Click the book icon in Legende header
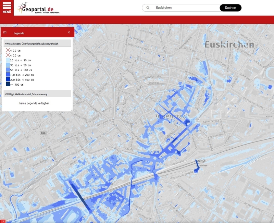This screenshot has height=223, width=274. click(5, 33)
